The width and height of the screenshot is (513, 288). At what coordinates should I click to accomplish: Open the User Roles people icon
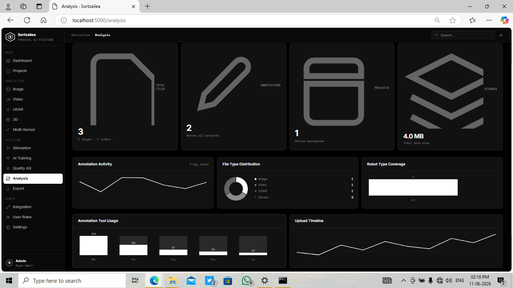pos(8,217)
